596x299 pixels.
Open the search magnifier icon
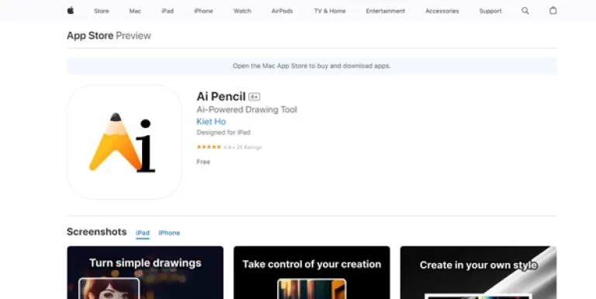[x=525, y=11]
